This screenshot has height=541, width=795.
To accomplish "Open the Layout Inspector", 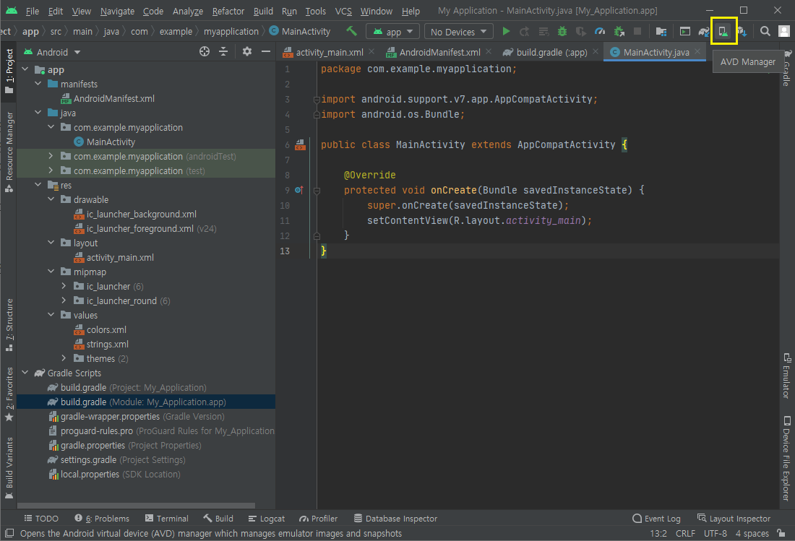I will pyautogui.click(x=734, y=518).
